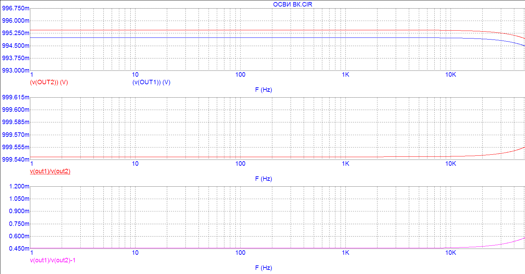Click F (Hz) axis title under the v(out1)/v(out2) label
525x274 pixels.
tap(263, 179)
